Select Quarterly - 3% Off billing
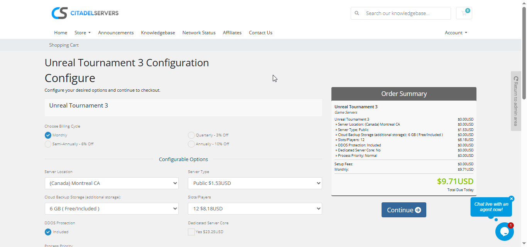527x247 pixels. coord(191,135)
